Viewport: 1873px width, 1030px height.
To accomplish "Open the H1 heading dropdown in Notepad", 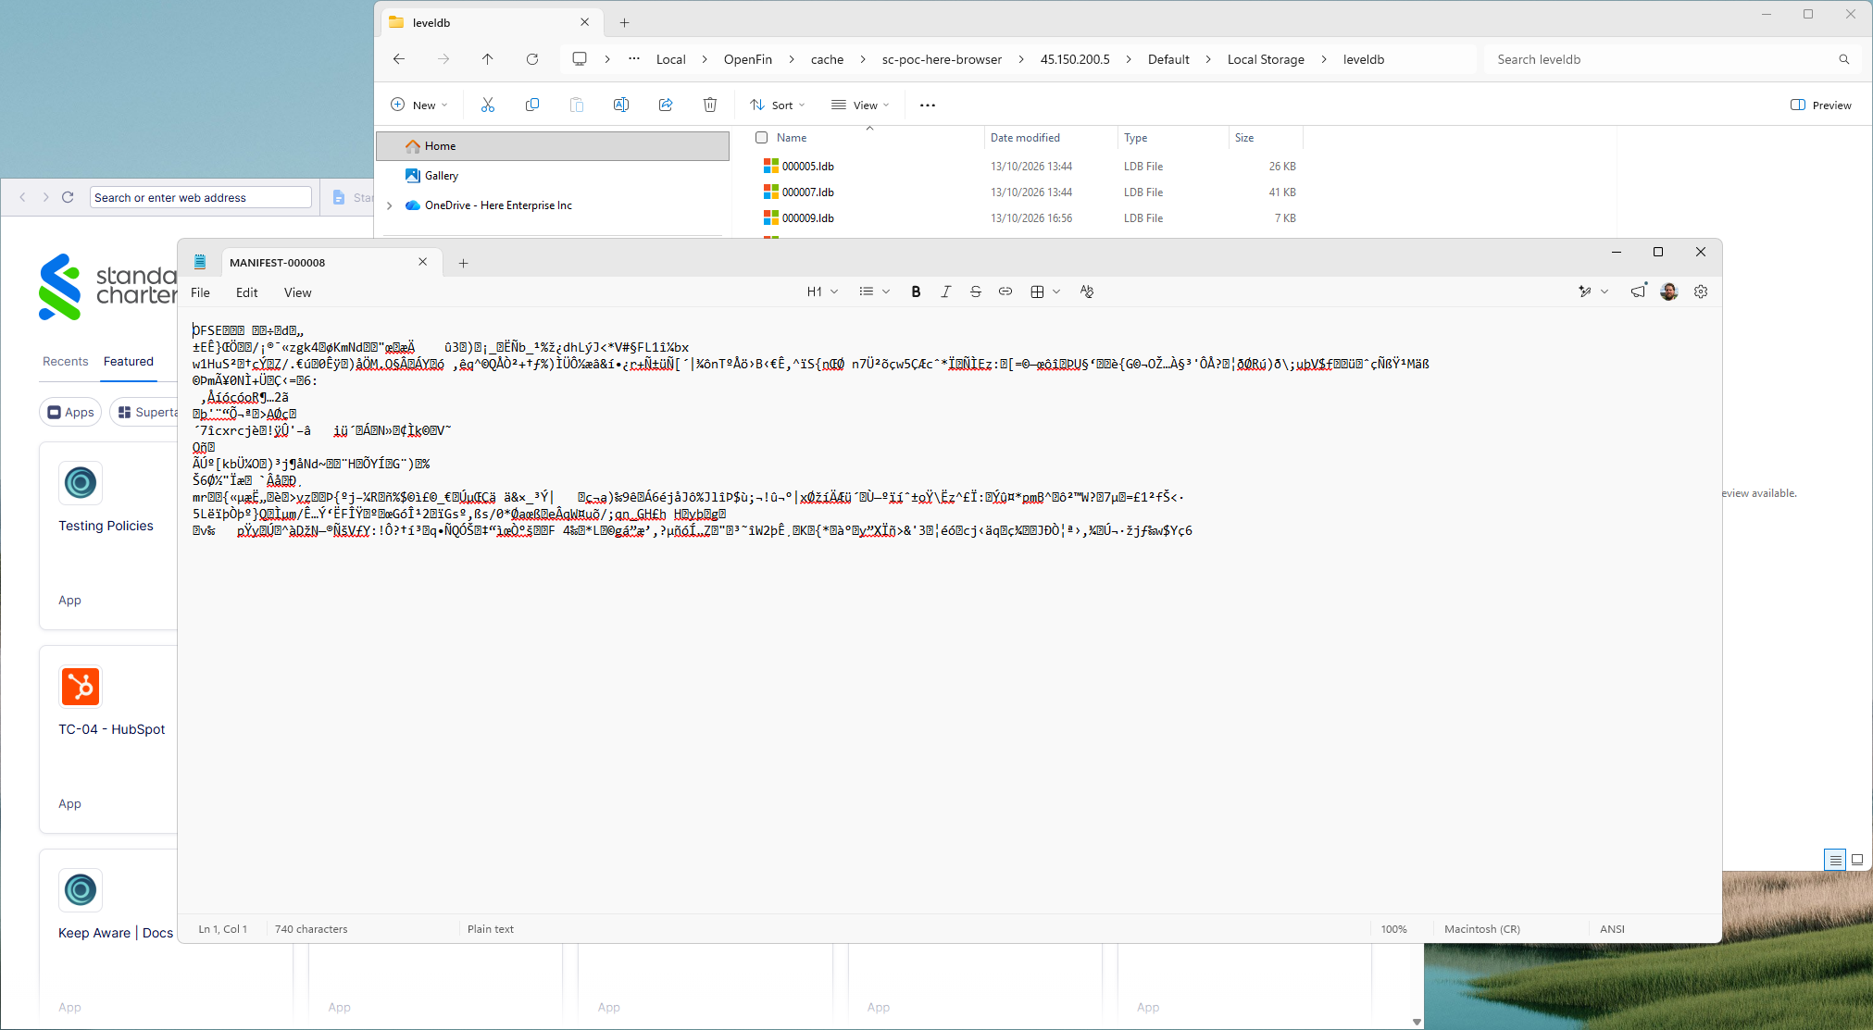I will [x=822, y=292].
